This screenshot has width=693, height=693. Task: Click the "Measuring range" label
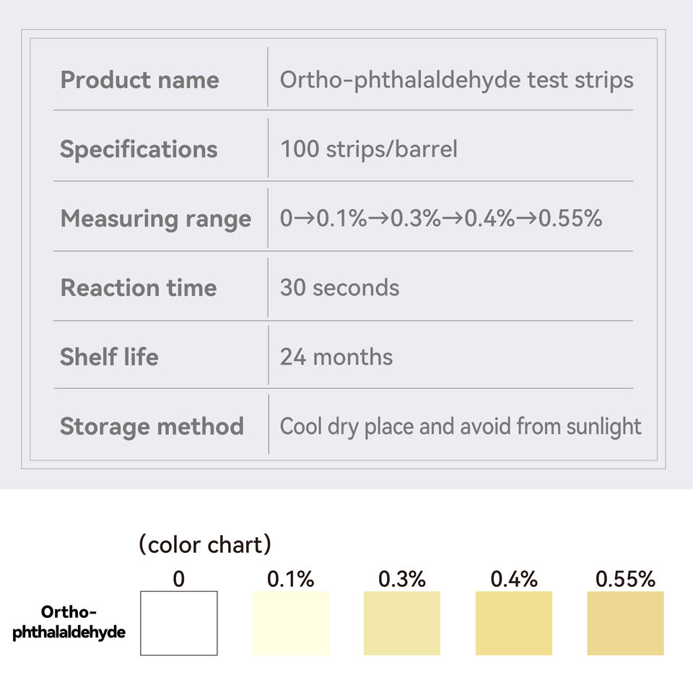(155, 218)
